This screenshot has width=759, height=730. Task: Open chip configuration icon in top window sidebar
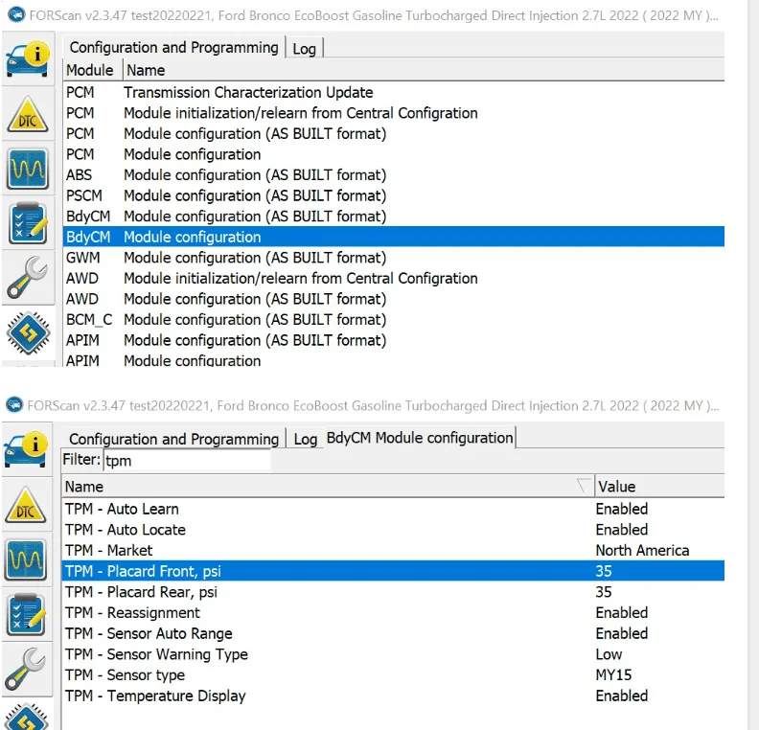28,333
